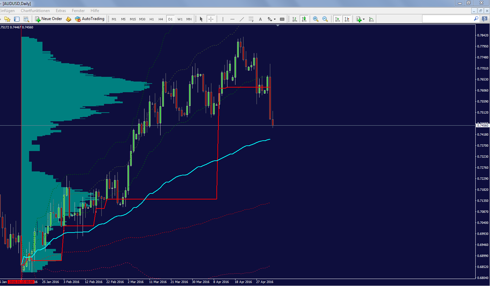Open the Chartfunktionen menu

click(35, 11)
